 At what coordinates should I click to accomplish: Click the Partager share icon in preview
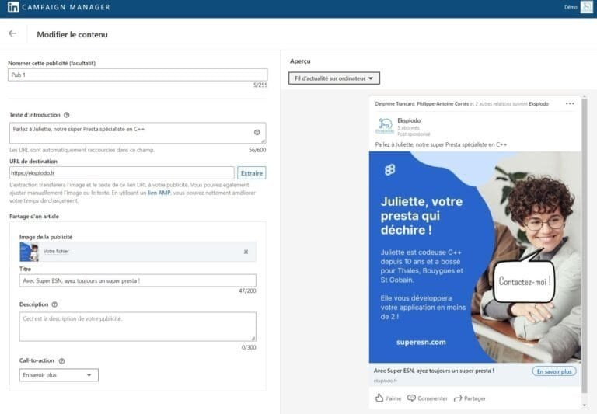tap(458, 398)
